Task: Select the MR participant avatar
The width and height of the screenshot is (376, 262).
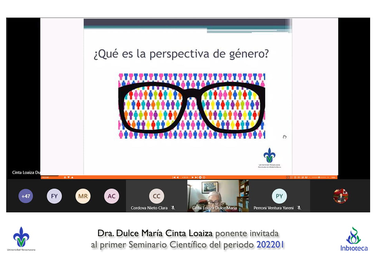Action: tap(83, 196)
